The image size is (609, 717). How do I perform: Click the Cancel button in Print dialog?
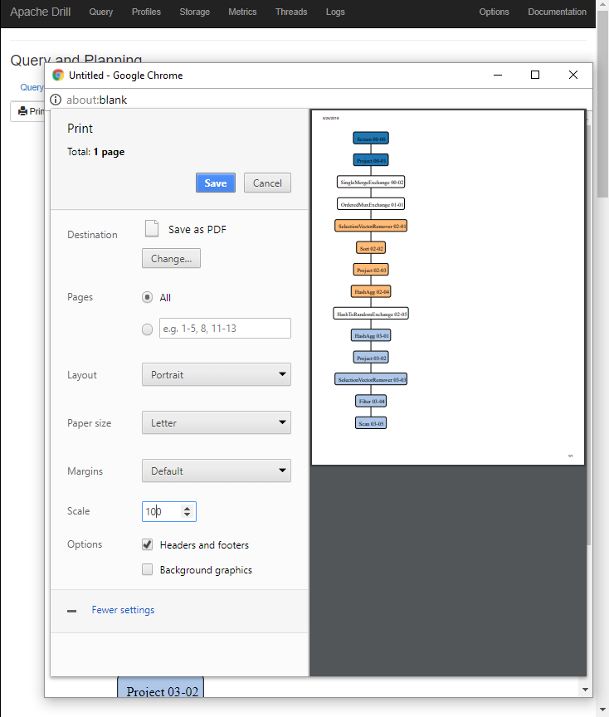(x=267, y=183)
